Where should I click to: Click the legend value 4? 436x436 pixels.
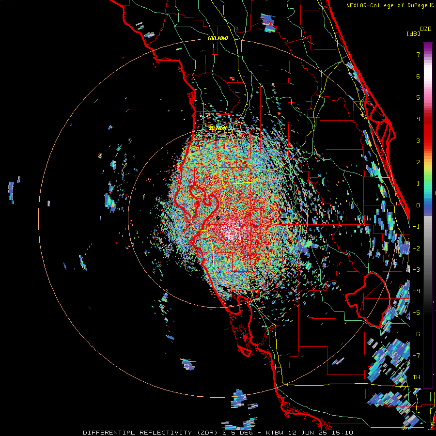click(418, 119)
